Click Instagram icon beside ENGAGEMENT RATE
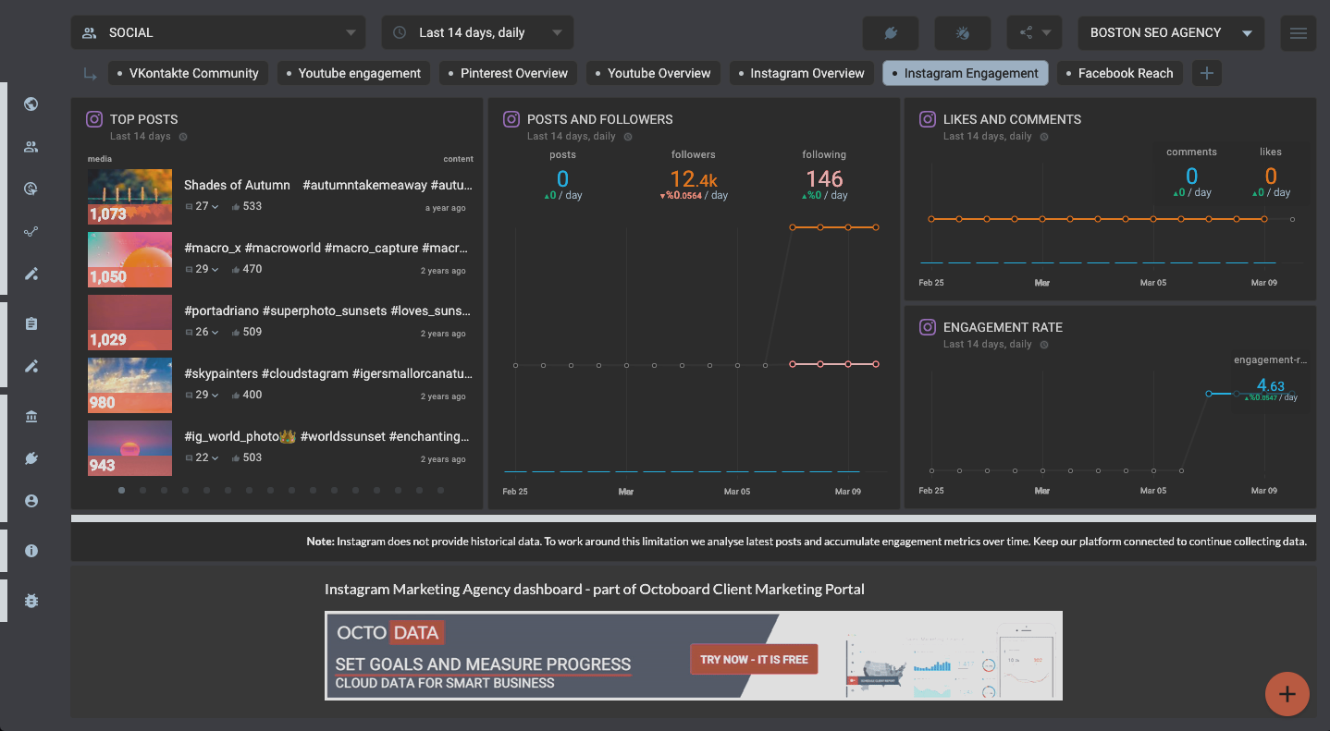 (928, 327)
